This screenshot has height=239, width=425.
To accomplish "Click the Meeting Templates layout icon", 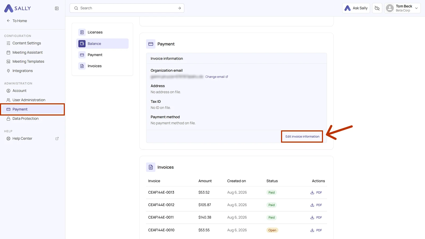I will (8, 62).
